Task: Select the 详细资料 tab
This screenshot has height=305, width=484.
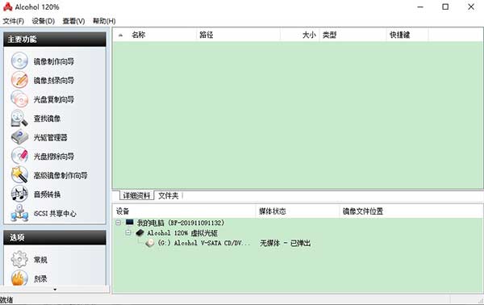Action: point(136,196)
